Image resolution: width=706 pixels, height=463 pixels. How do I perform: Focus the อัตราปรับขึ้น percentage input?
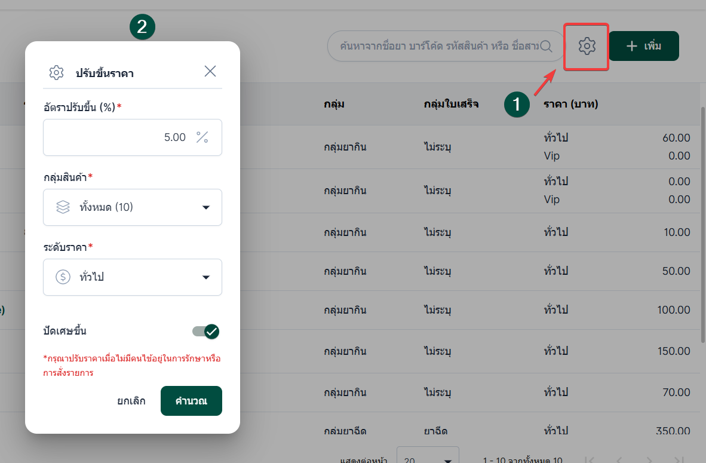119,137
